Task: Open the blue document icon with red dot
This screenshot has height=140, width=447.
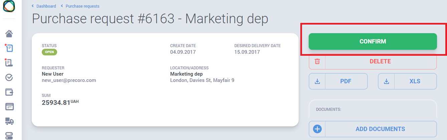Action: coord(9,48)
